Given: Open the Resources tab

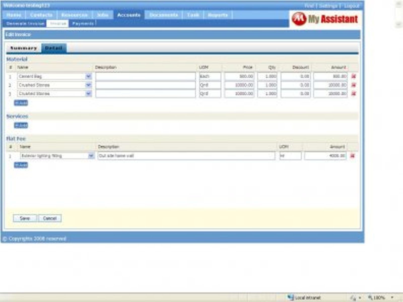Looking at the screenshot, I should pos(75,15).
